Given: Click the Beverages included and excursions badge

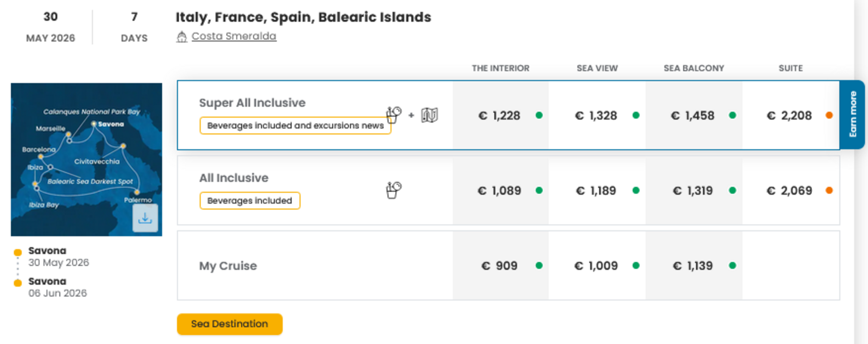Looking at the screenshot, I should pyautogui.click(x=295, y=126).
